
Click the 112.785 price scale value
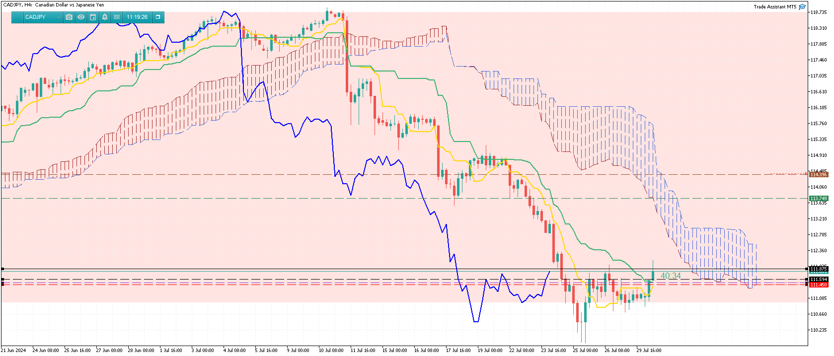[819, 235]
